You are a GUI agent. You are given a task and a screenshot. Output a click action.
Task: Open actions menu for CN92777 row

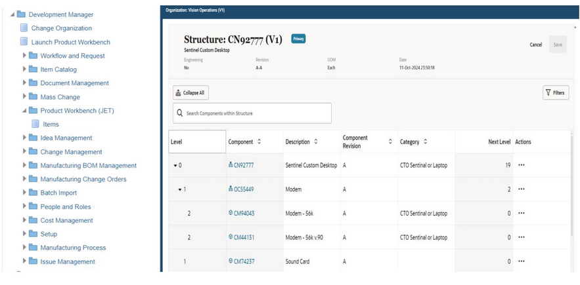(x=521, y=165)
